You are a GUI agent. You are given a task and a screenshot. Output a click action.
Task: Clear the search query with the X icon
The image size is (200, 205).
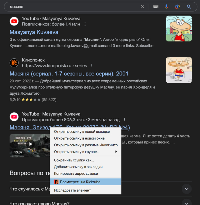tap(143, 7)
